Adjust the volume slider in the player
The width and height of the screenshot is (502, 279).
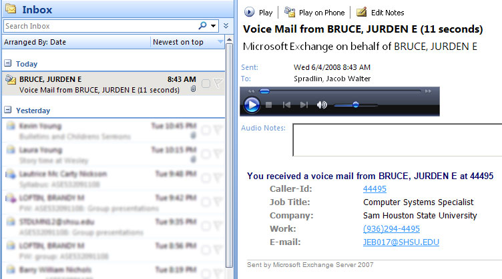click(x=355, y=105)
